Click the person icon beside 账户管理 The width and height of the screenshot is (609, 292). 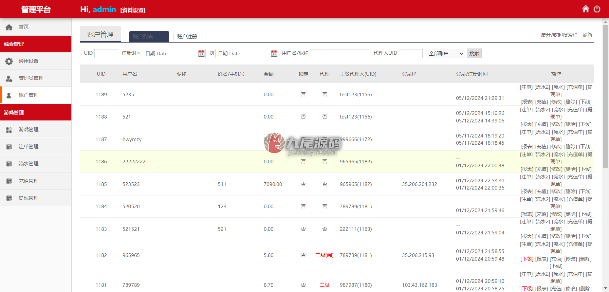point(9,96)
